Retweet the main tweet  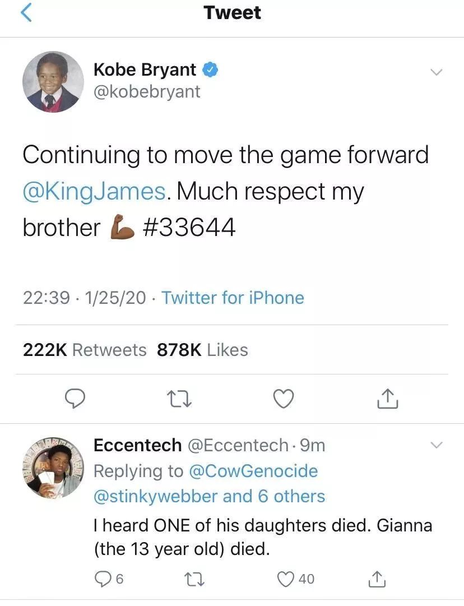point(179,399)
